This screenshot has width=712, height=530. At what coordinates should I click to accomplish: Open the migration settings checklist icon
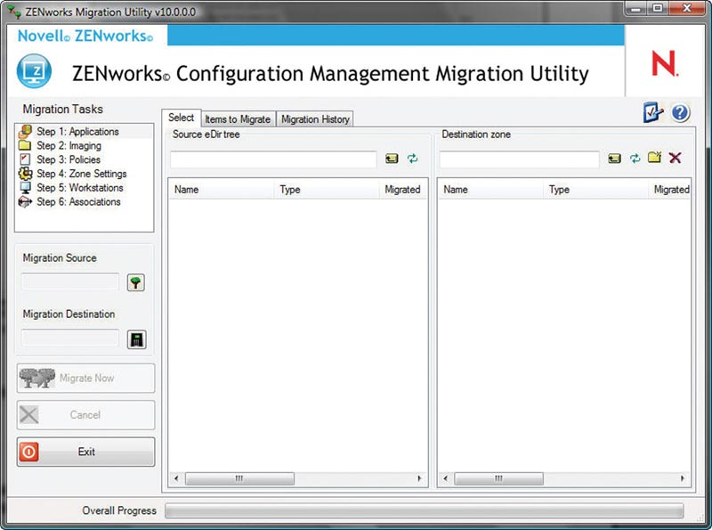(653, 112)
